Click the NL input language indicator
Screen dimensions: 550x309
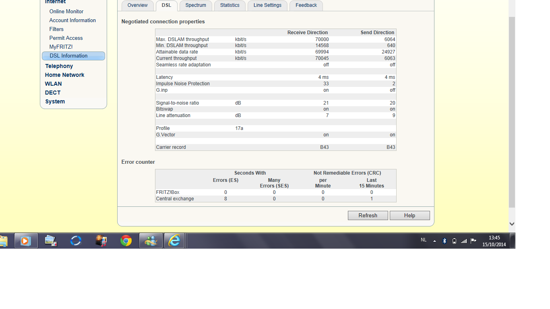424,240
